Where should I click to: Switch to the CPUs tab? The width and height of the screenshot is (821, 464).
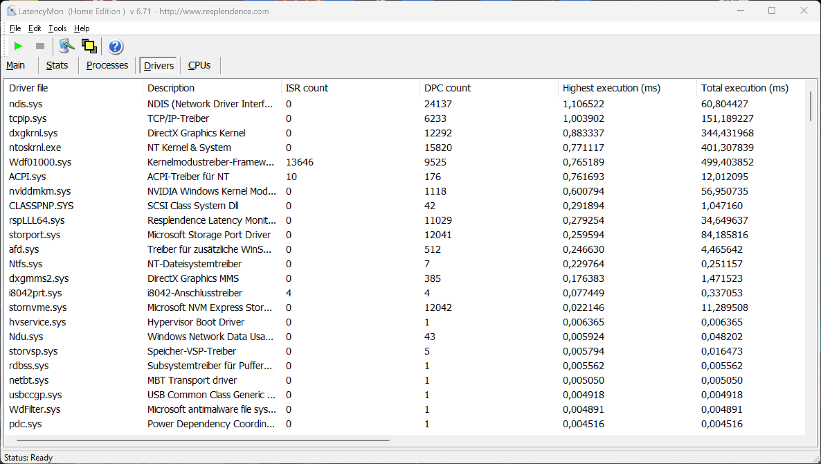point(199,65)
